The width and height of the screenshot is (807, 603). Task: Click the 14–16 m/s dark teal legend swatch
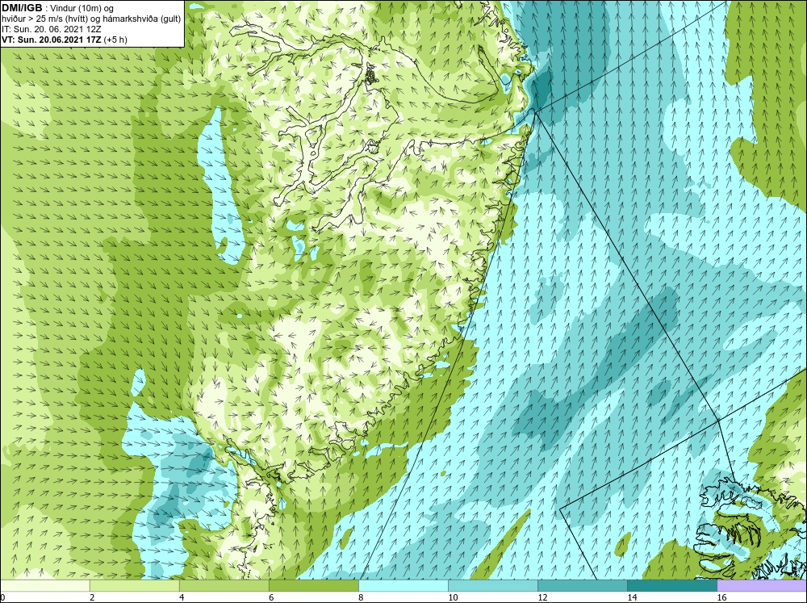(x=672, y=585)
